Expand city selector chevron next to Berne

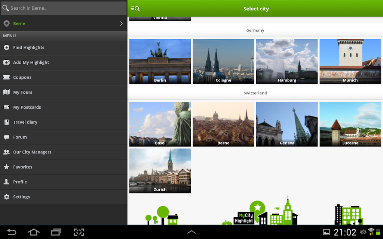[122, 24]
